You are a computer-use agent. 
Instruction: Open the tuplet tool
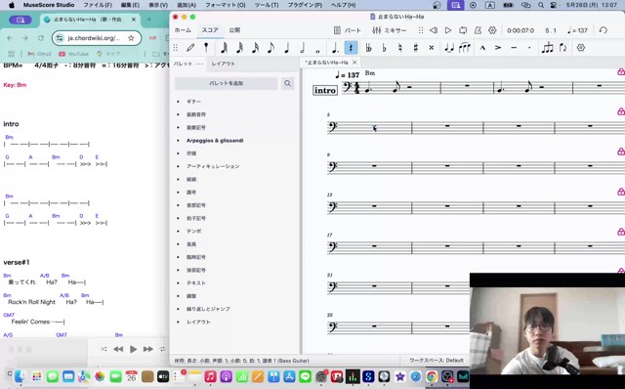pos(547,48)
